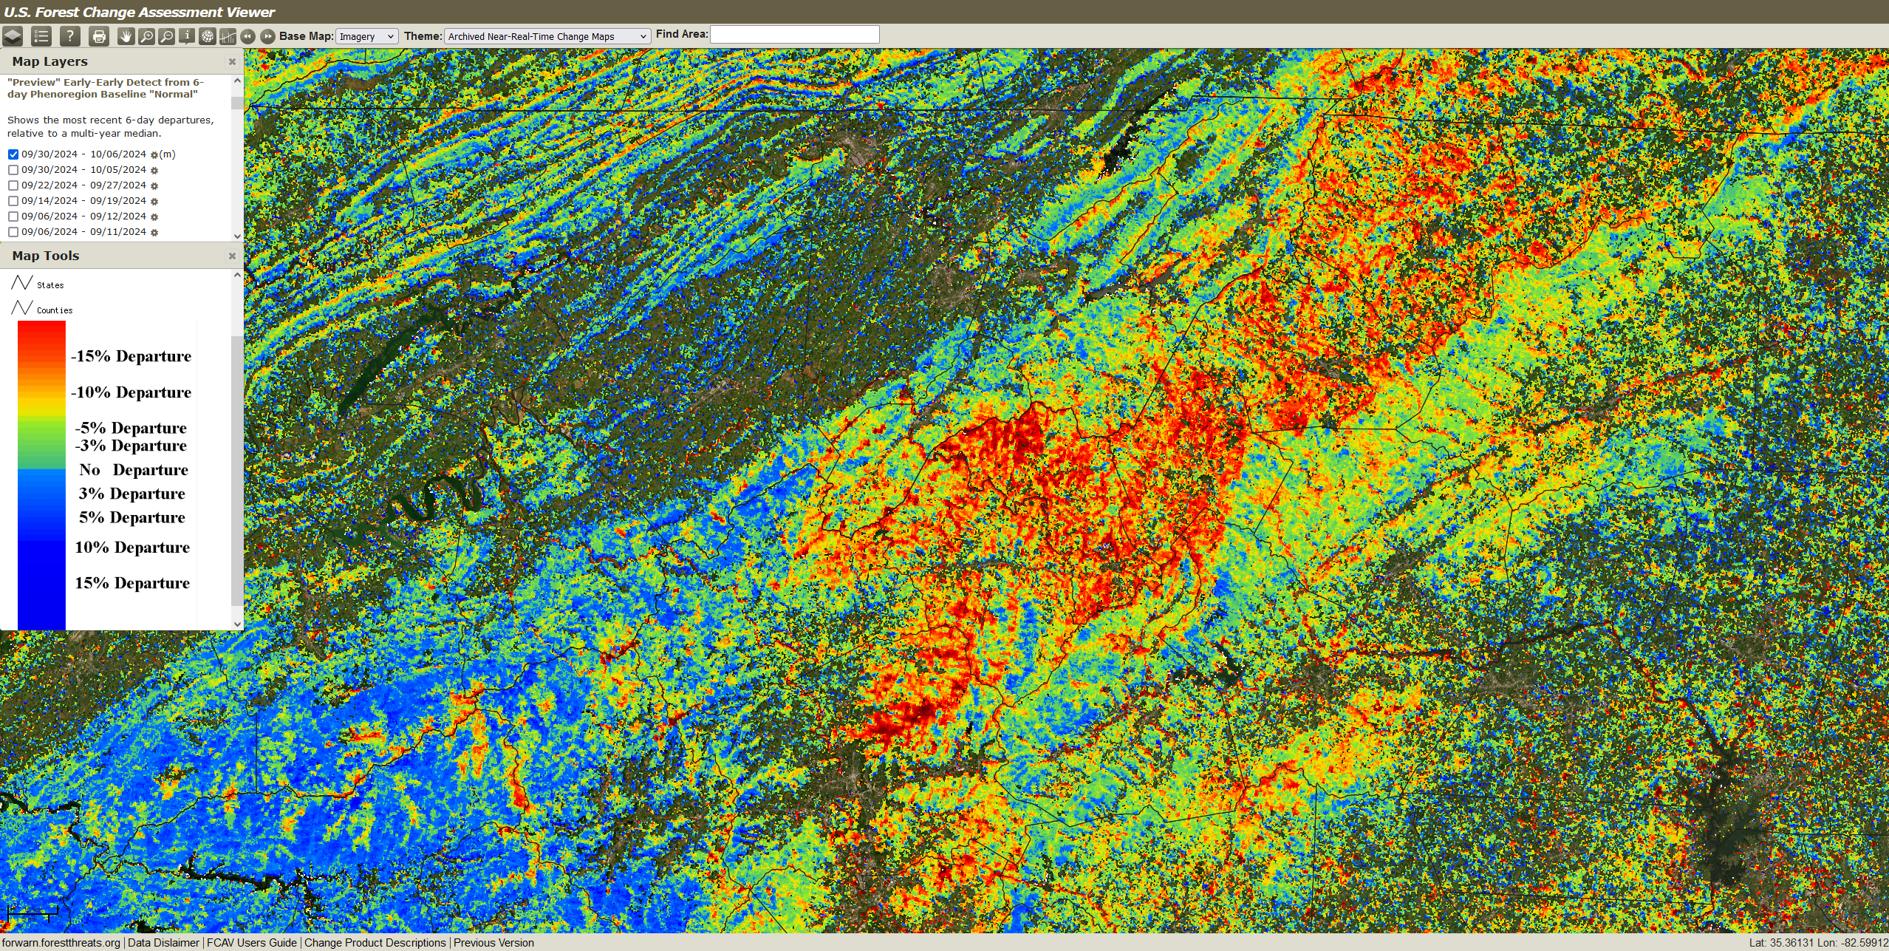Select the zoom in magnifier tool
The image size is (1889, 951).
(x=146, y=36)
